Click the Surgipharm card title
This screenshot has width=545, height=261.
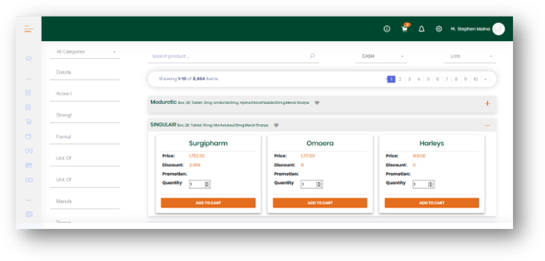click(x=208, y=143)
